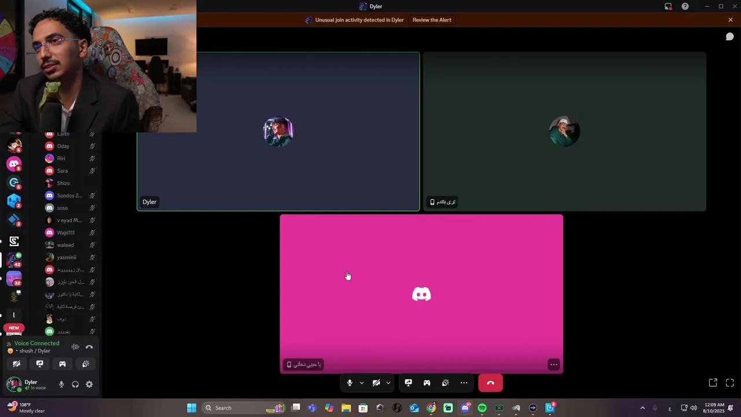741x417 pixels.
Task: Select voice member yasminii
Action: tap(70, 257)
